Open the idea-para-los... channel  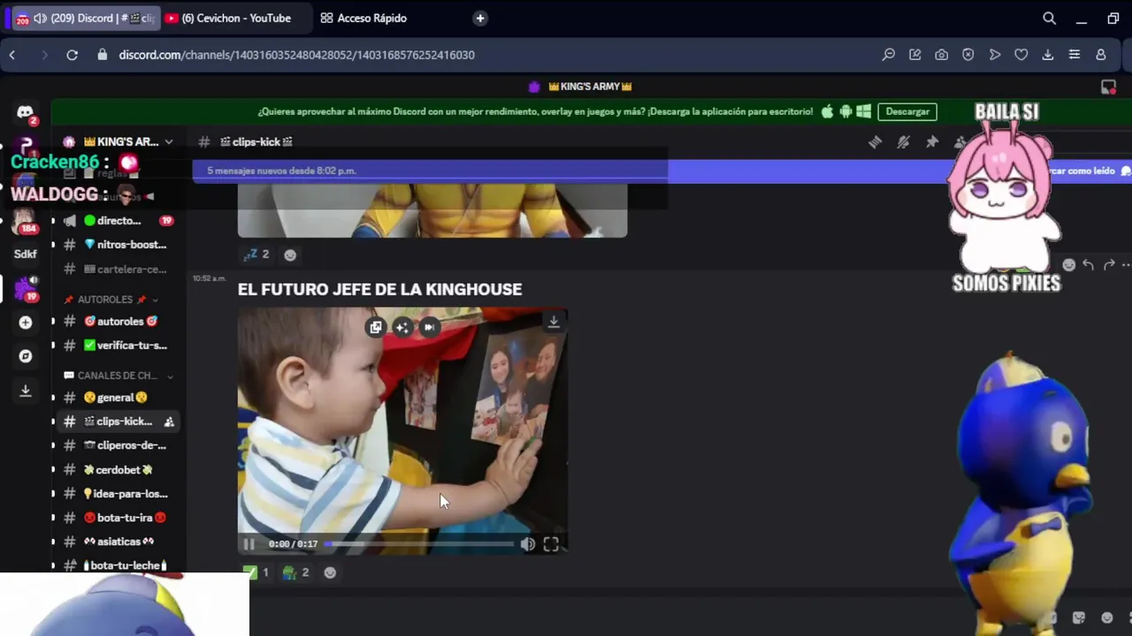119,494
